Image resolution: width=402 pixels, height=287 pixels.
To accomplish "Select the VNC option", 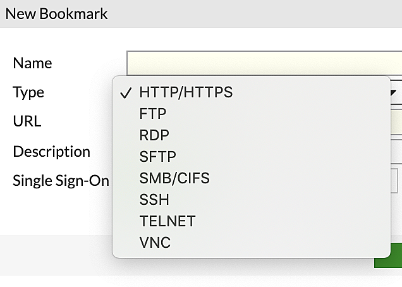I will [155, 243].
